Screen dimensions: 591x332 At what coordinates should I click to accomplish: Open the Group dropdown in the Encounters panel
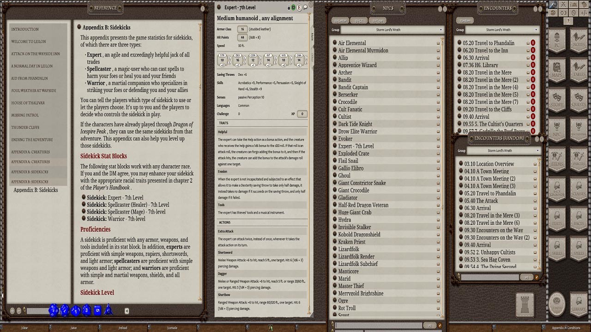(x=499, y=29)
